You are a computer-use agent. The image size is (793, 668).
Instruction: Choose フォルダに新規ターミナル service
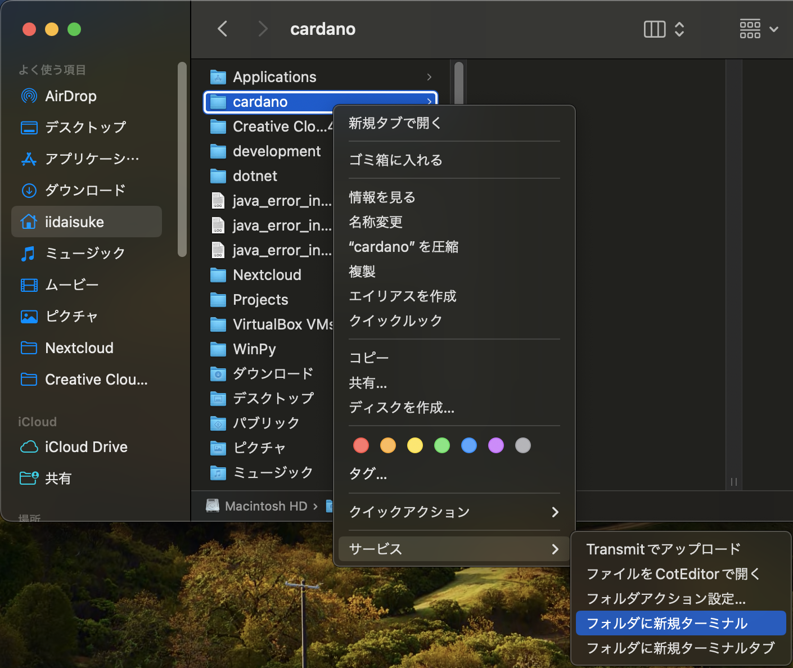pos(681,624)
